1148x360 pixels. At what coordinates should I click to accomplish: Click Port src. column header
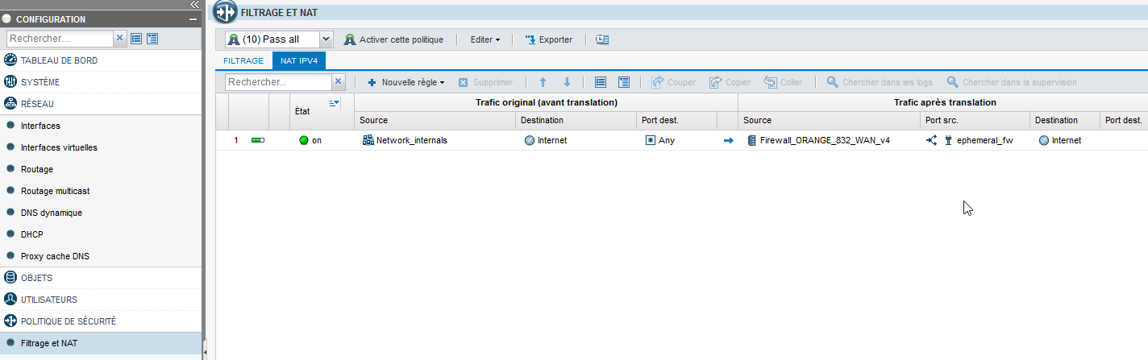(x=975, y=120)
